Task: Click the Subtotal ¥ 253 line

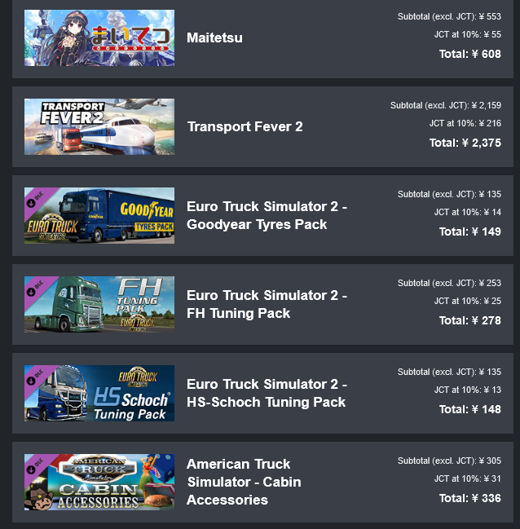Action: 449,283
